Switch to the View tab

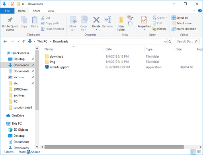(x=51, y=11)
